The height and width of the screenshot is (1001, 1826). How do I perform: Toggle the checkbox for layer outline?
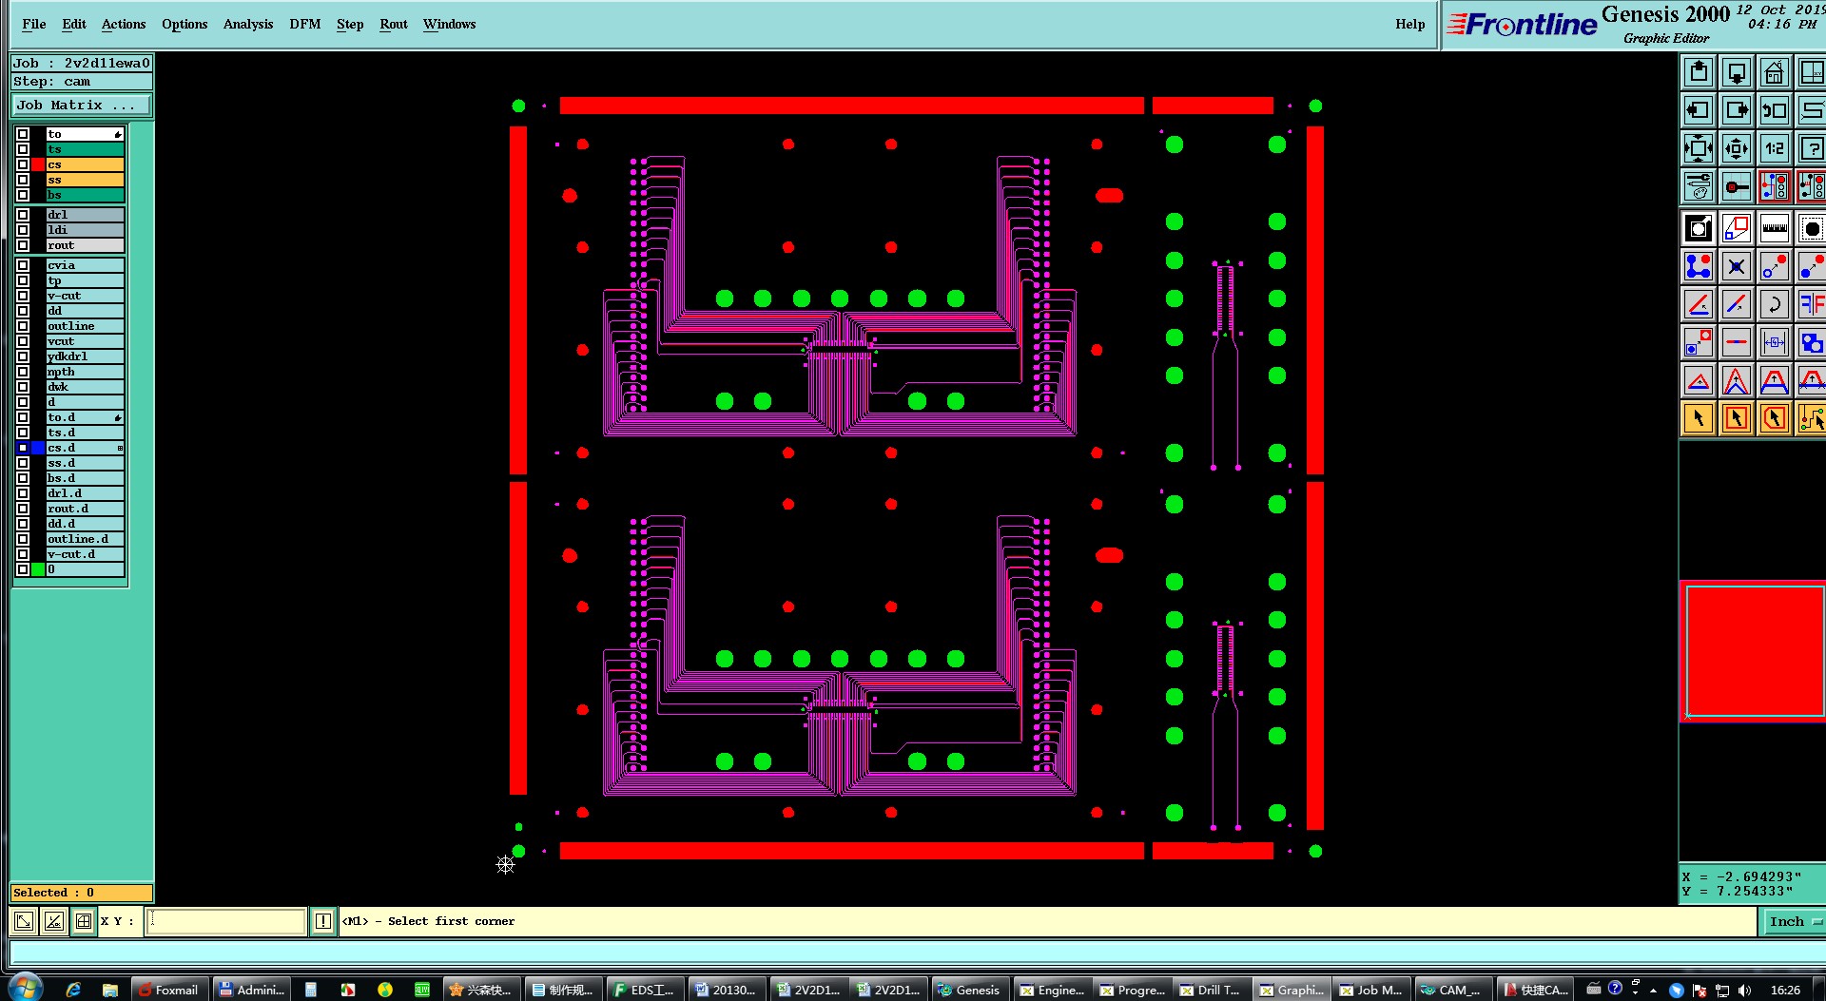point(23,326)
